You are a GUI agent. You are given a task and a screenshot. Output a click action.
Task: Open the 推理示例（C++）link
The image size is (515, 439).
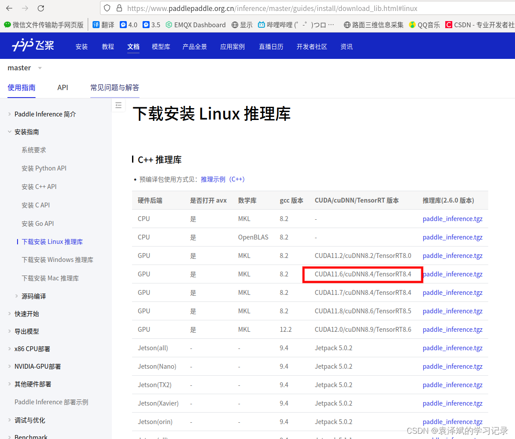(x=221, y=179)
